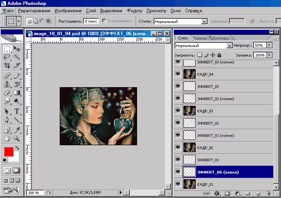Enable Quick Mask mode button
281x198 pixels.
[16, 170]
